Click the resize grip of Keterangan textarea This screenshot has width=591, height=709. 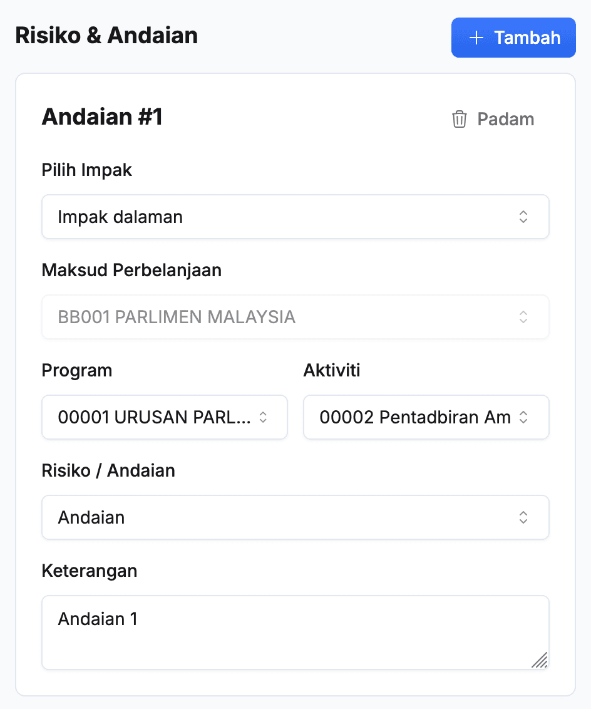tap(540, 660)
